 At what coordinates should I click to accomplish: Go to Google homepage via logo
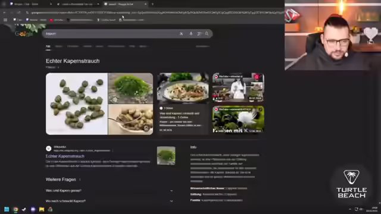(x=24, y=34)
